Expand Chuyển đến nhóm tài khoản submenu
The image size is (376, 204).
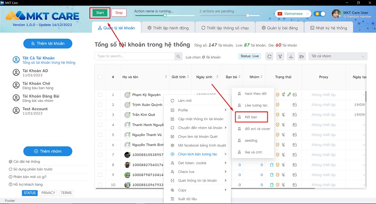(x=198, y=128)
